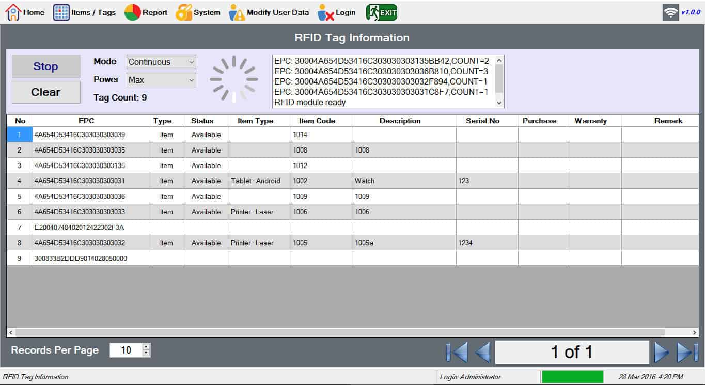Open Items / Tags grid icon
The height and width of the screenshot is (385, 705).
click(x=61, y=12)
